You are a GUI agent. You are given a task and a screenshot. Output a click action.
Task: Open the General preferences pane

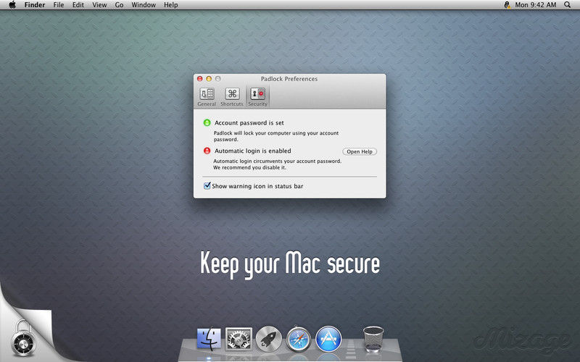[x=207, y=97]
